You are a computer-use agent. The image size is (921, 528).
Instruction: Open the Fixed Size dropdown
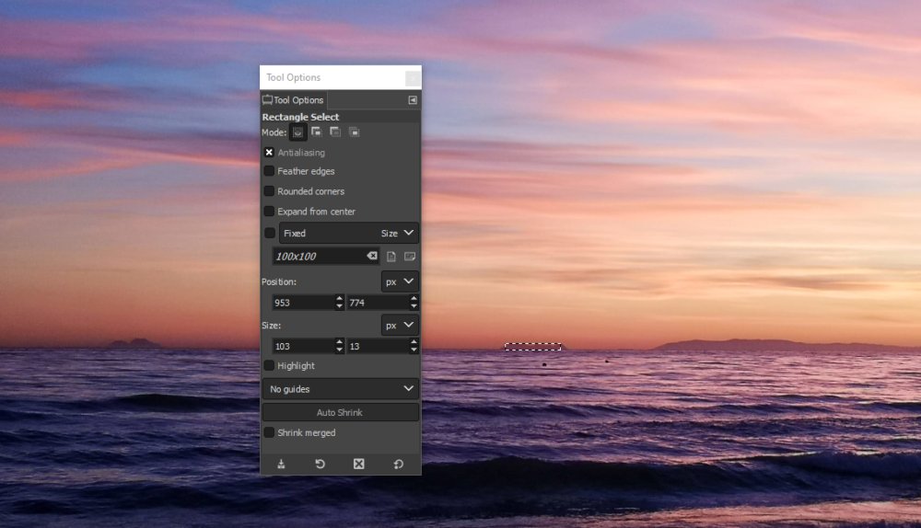click(x=349, y=233)
